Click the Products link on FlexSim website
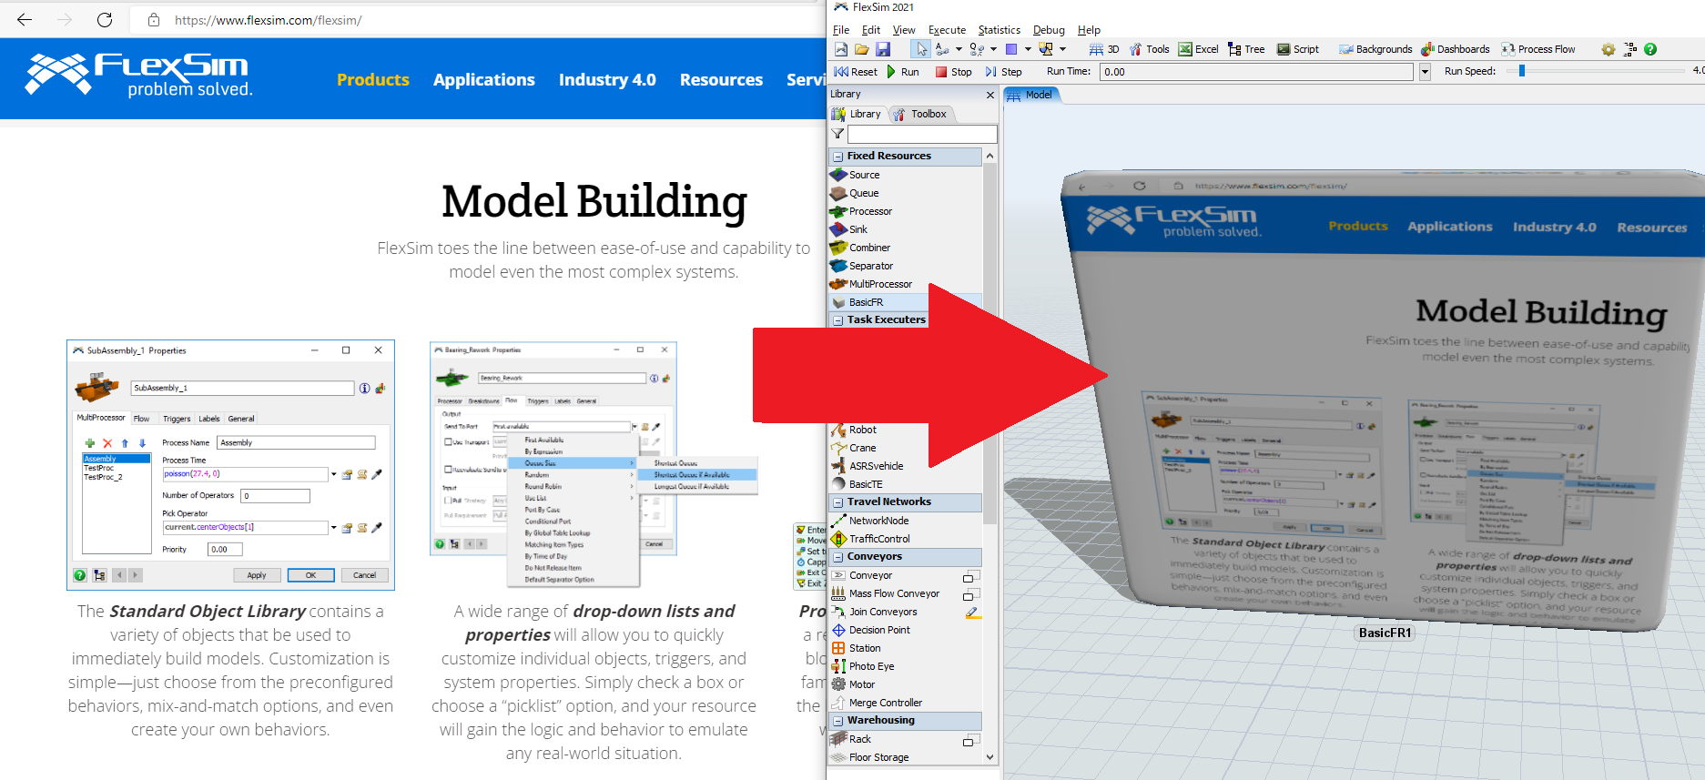The width and height of the screenshot is (1705, 780). coord(373,80)
